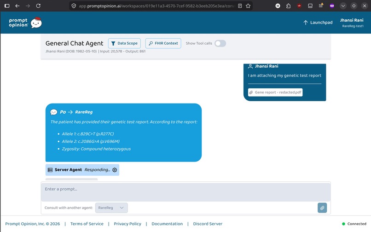Open FHIR Context

pyautogui.click(x=163, y=43)
